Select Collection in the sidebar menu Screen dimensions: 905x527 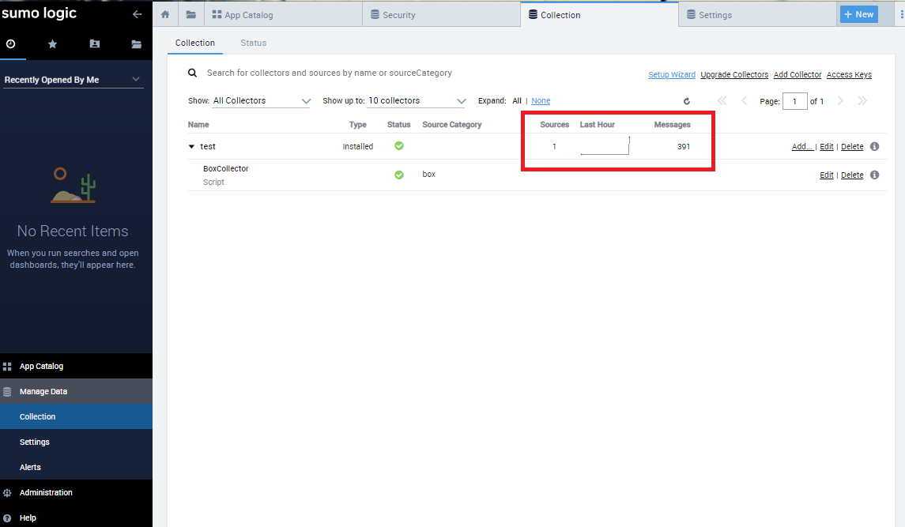[x=76, y=416]
